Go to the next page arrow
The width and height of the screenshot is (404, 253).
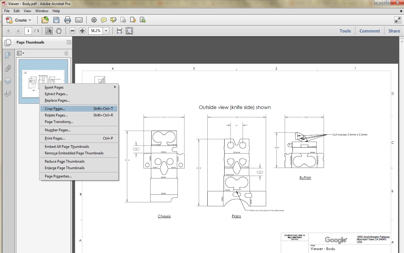click(18, 31)
